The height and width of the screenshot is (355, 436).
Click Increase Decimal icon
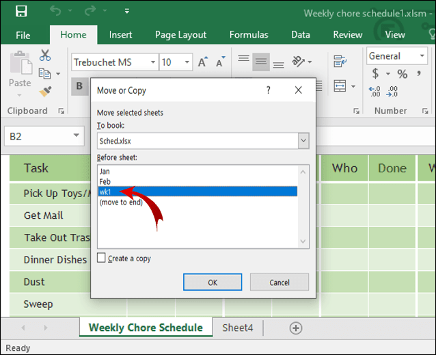click(x=374, y=91)
